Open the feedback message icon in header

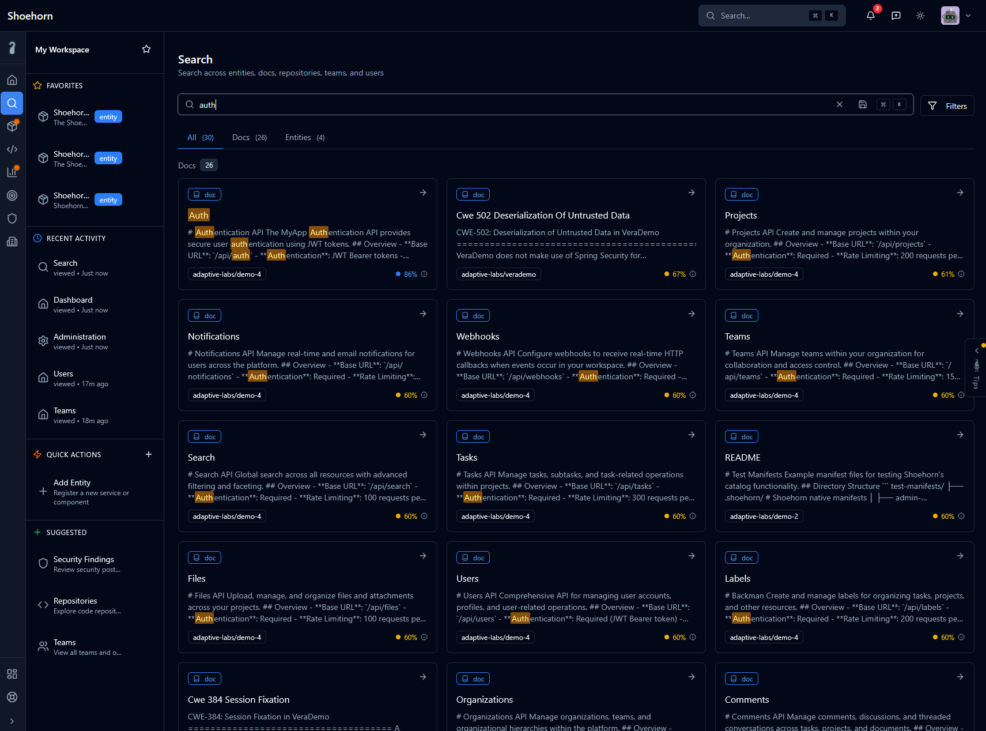(x=896, y=16)
